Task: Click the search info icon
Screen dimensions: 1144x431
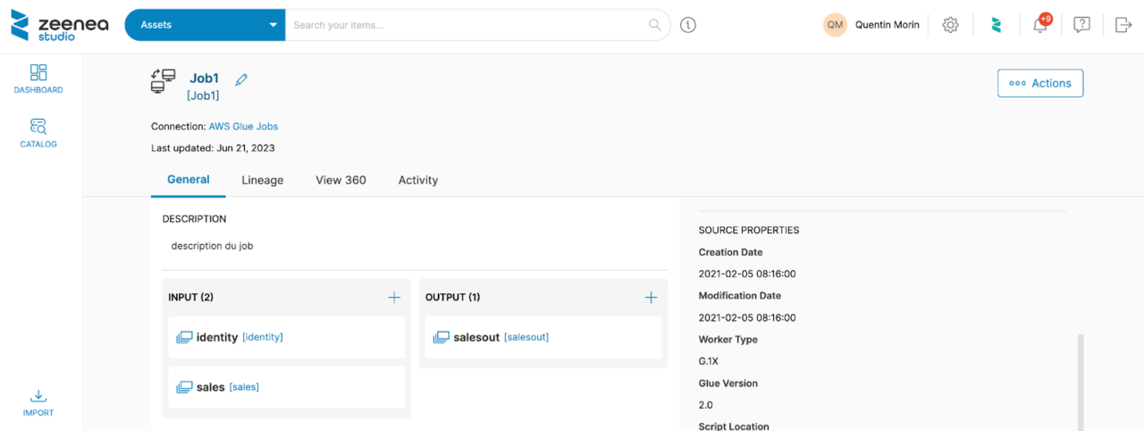Action: [x=687, y=25]
